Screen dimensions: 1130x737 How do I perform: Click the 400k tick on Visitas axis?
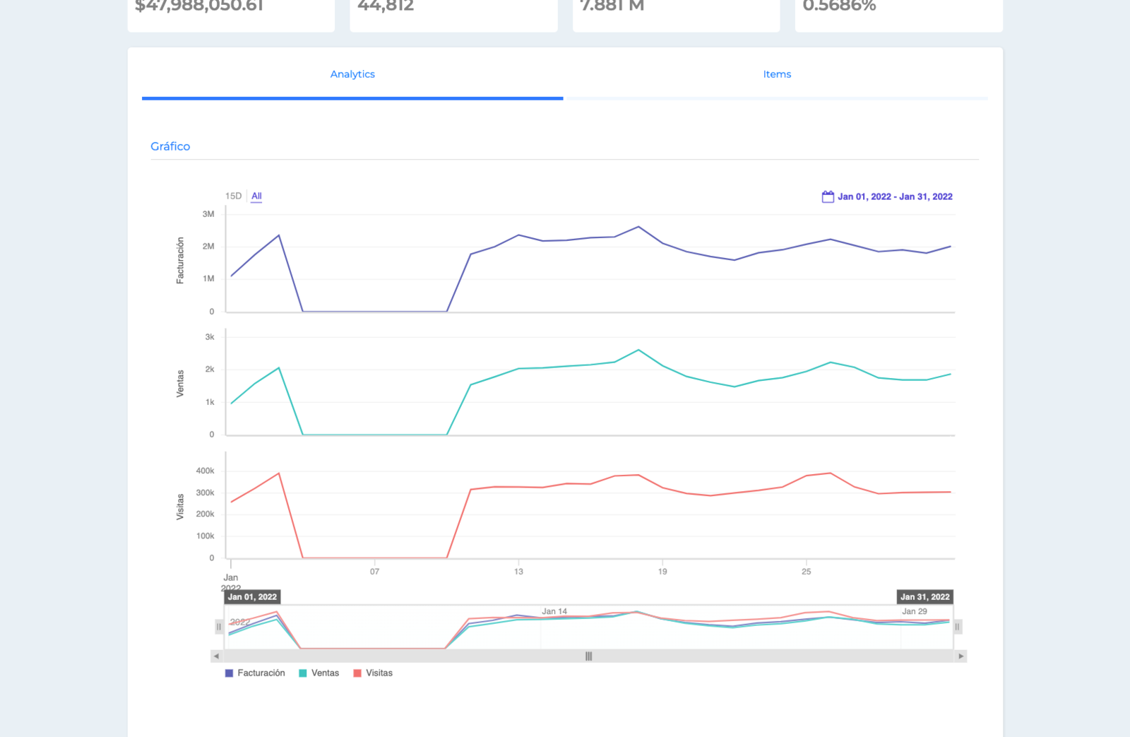[206, 471]
